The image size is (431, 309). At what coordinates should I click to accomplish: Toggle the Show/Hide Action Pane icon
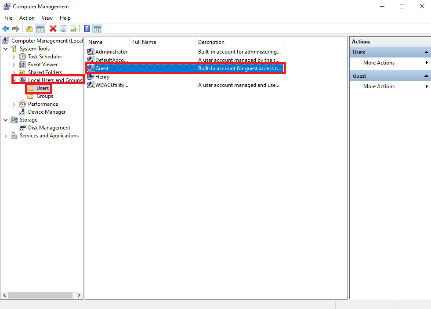coord(97,29)
